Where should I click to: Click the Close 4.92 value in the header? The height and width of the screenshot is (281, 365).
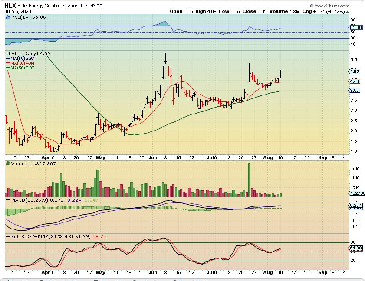click(255, 11)
